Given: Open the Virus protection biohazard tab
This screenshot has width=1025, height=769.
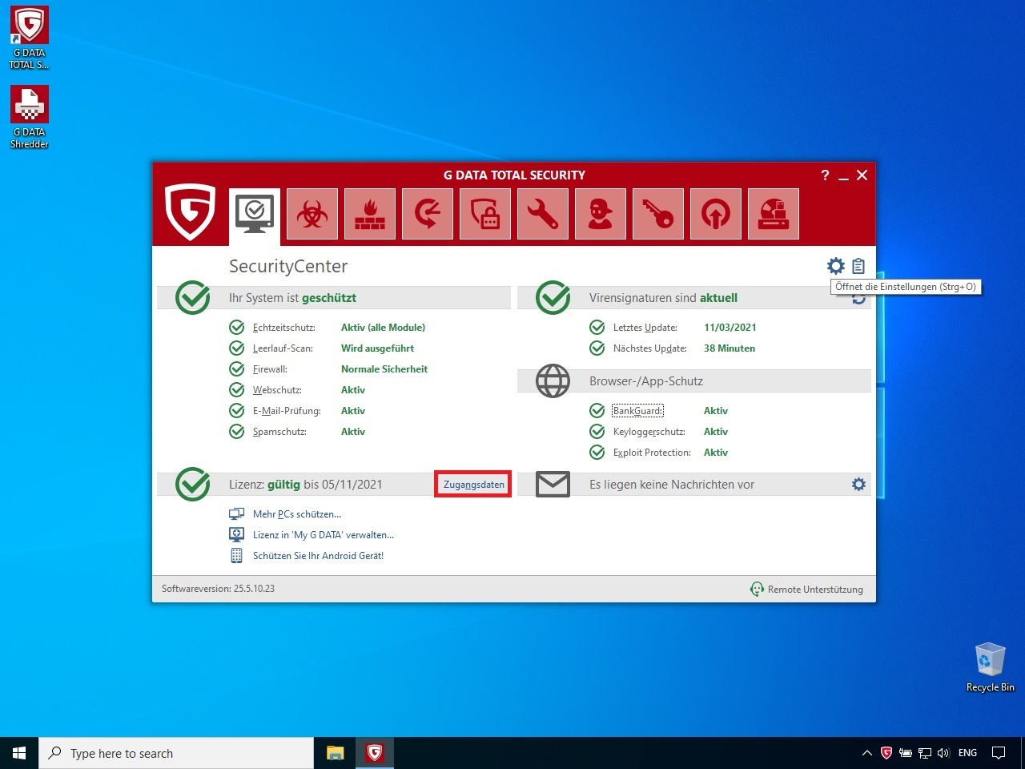Looking at the screenshot, I should point(312,214).
